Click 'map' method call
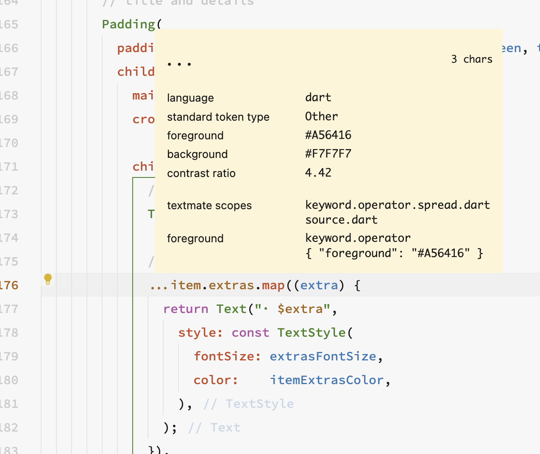This screenshot has height=454, width=540. coord(273,285)
